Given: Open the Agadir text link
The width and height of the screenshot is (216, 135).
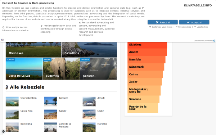Looking at the screenshot, I should [x=63, y=111].
